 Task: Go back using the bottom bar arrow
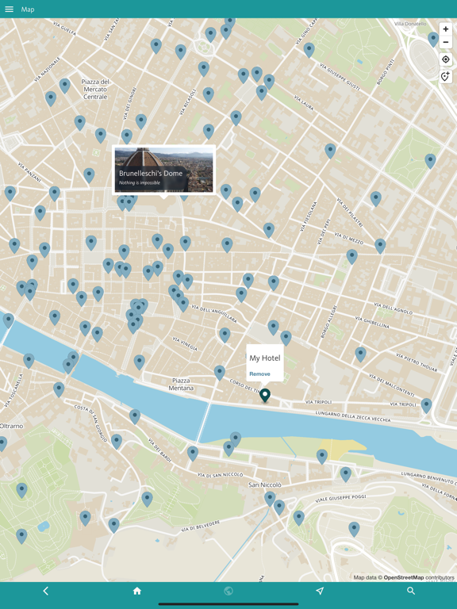pyautogui.click(x=46, y=591)
